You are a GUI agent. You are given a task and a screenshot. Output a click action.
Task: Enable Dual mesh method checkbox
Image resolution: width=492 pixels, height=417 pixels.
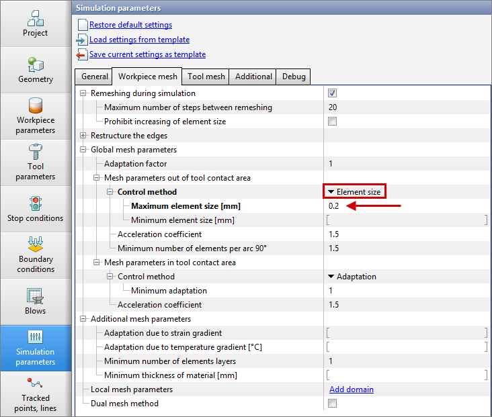click(x=332, y=404)
